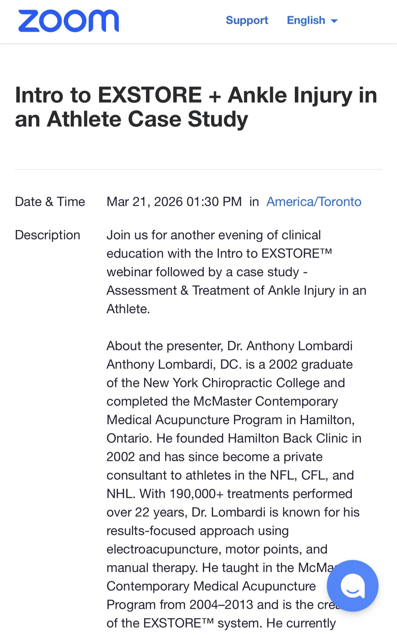The width and height of the screenshot is (397, 638).
Task: Click the Date & Time label
Action: (x=50, y=202)
